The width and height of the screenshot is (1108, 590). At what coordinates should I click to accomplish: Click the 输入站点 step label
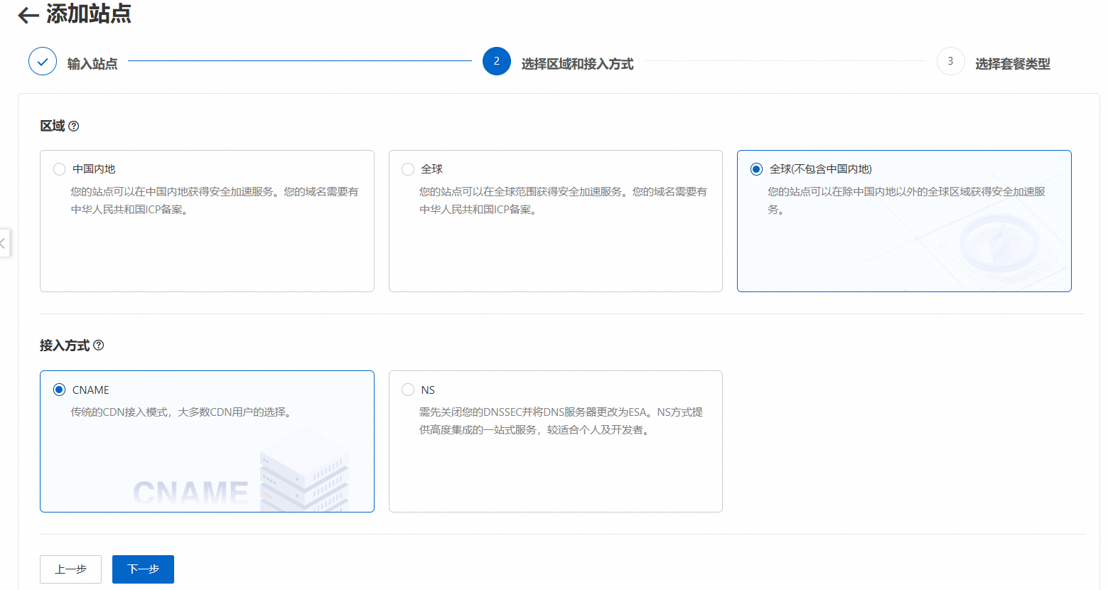click(92, 64)
